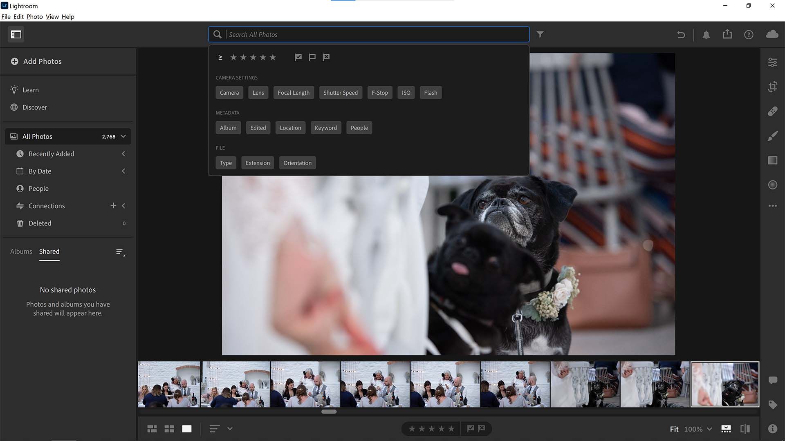Switch to the Albums tab
This screenshot has height=441, width=785.
click(x=21, y=251)
